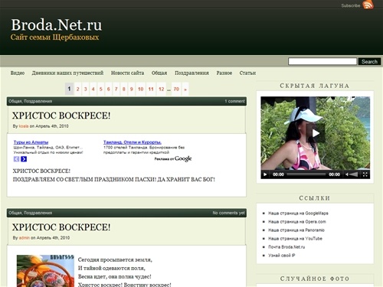This screenshot has height=287, width=383.
Task: Mute video using speaker icon
Action: pyautogui.click(x=346, y=174)
